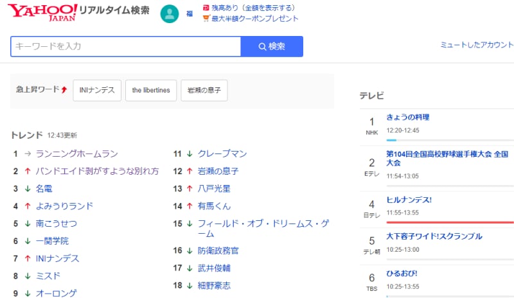The height and width of the screenshot is (298, 514).
Task: Open the ミュートしたアカウント link
Action: click(x=476, y=45)
